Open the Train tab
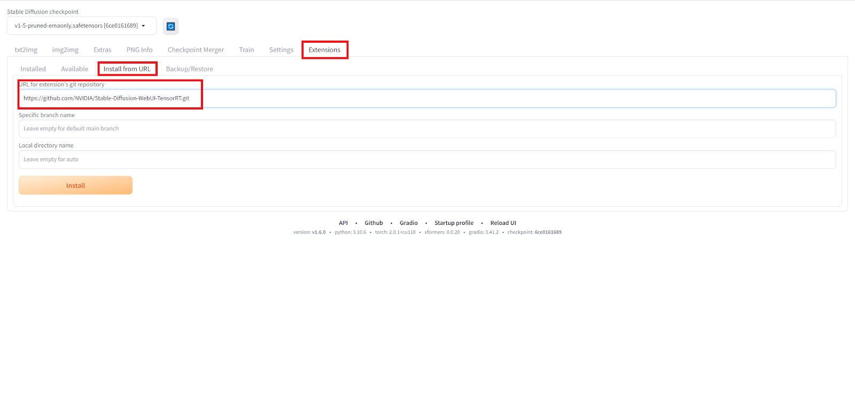855x415 pixels. [246, 50]
